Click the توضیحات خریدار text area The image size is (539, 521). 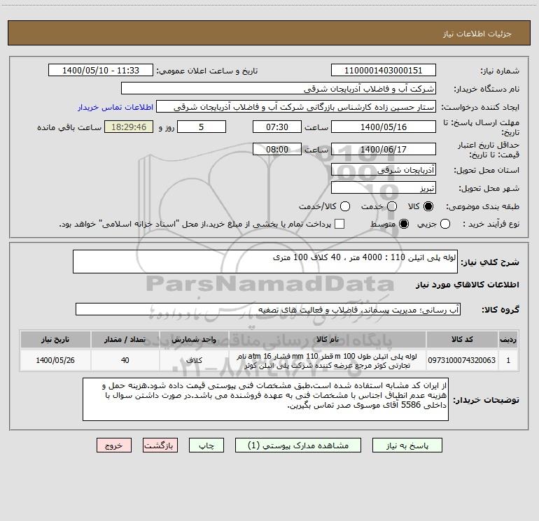coord(265,399)
